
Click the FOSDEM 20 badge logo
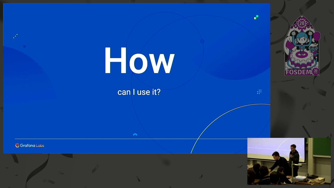(302, 46)
